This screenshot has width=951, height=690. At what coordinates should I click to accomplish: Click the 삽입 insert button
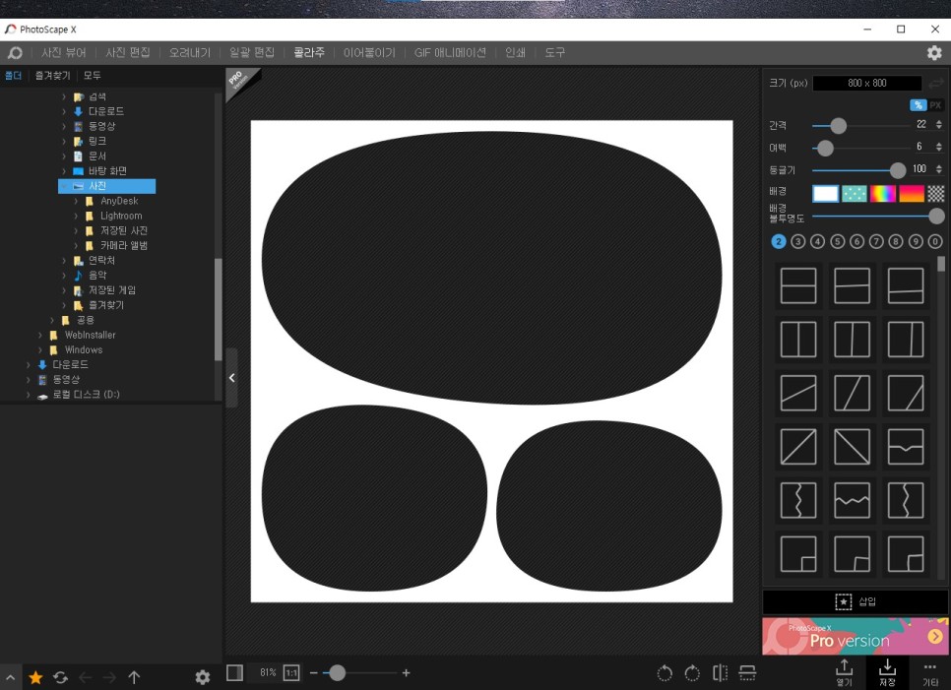(856, 601)
